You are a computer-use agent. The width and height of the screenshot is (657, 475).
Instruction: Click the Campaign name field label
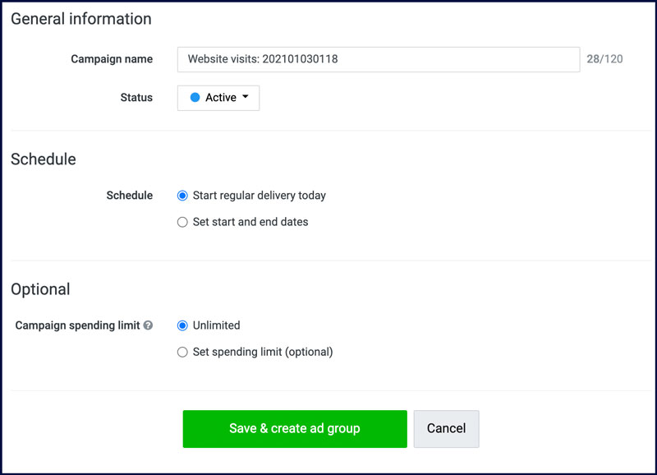(x=112, y=59)
